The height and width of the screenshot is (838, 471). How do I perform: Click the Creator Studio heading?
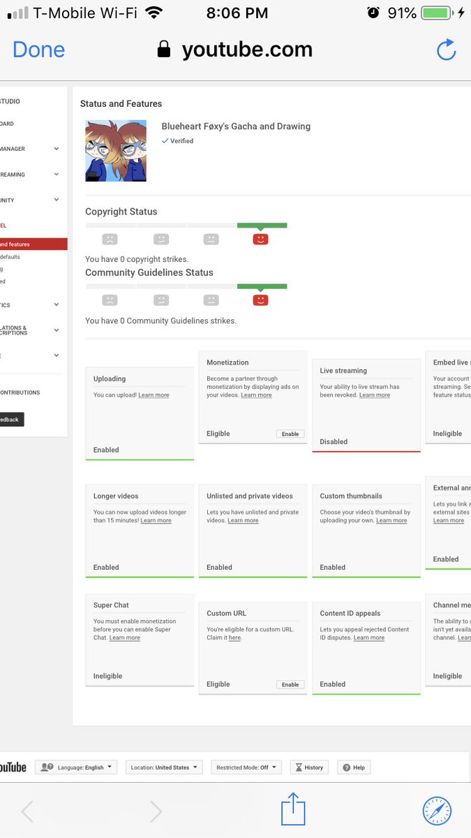tap(10, 101)
